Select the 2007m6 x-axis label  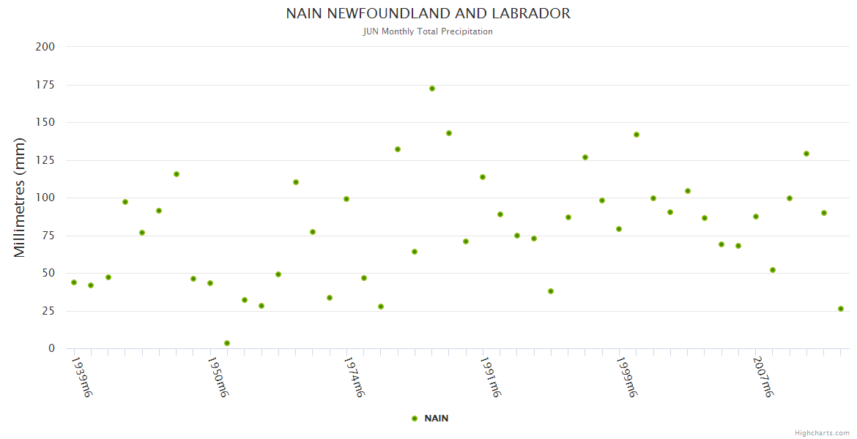point(763,377)
